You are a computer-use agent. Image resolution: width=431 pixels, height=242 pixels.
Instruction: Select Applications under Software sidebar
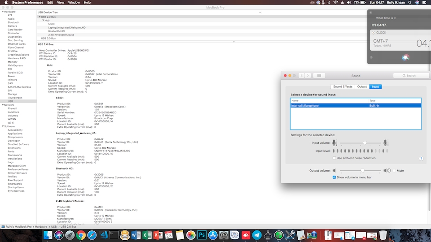point(15,134)
